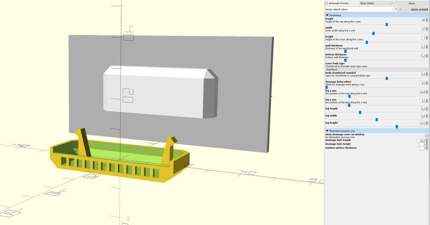Adjust the 'leg height' slider

[x=396, y=126]
